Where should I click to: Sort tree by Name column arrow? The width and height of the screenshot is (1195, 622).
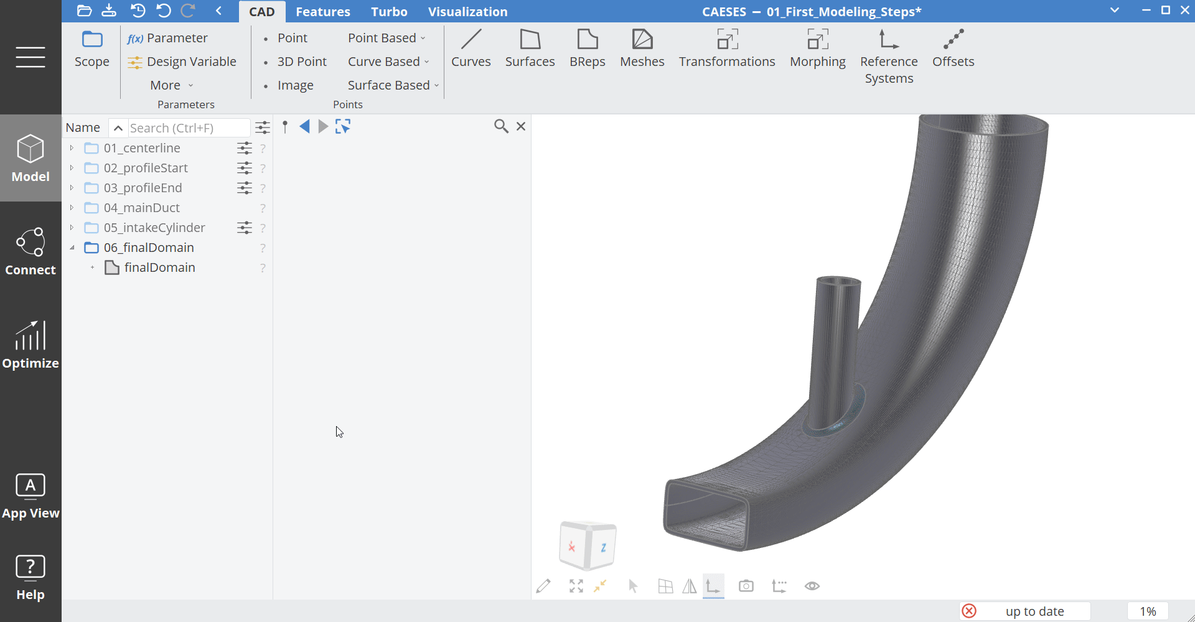[118, 128]
